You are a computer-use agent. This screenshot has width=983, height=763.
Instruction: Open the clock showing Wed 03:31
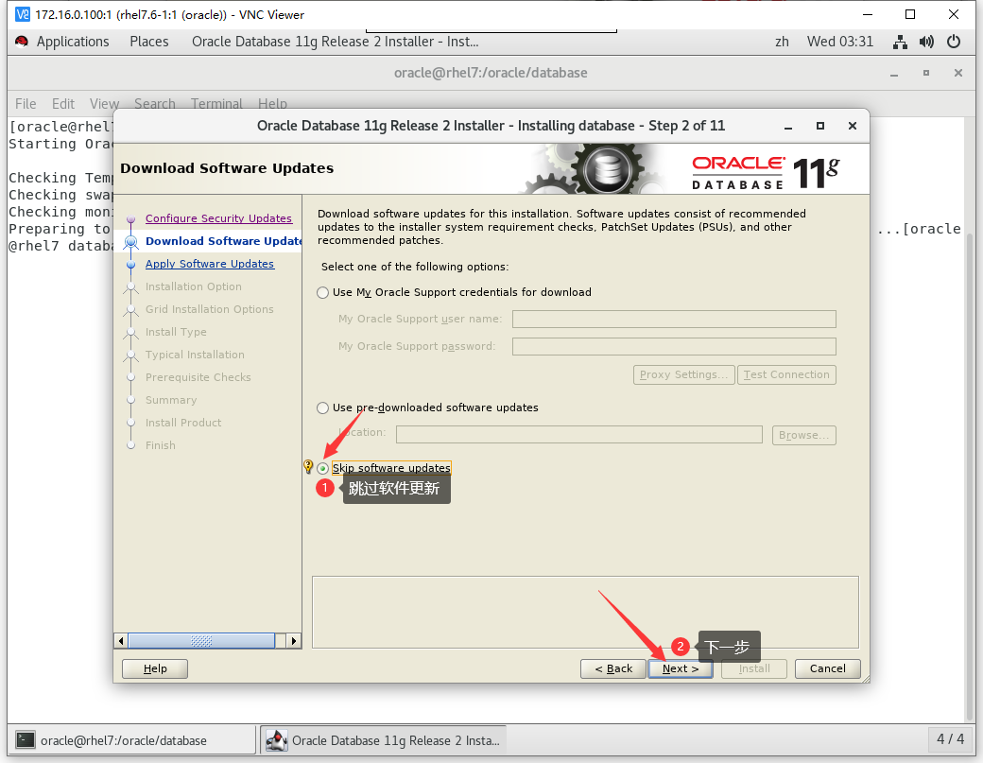840,42
